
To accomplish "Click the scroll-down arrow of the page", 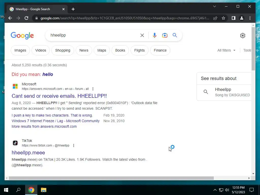I will click(253, 174).
